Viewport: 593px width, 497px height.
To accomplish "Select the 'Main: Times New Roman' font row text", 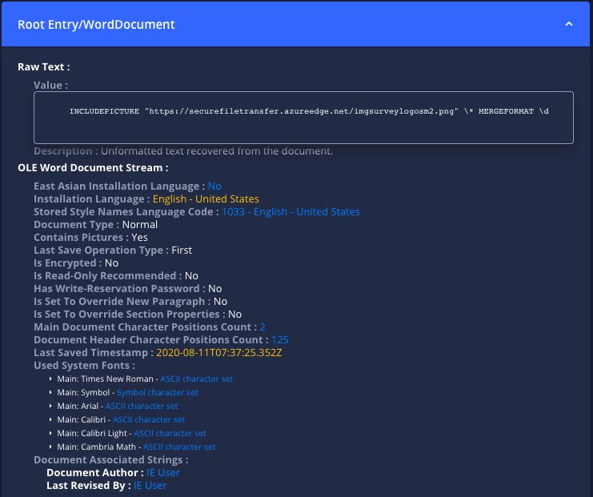I will point(105,379).
